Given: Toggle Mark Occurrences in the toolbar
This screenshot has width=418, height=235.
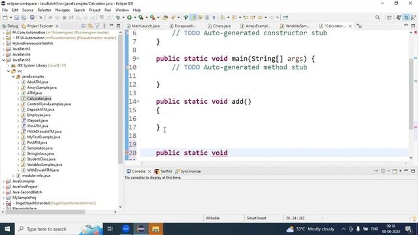Looking at the screenshot, I should (x=193, y=18).
